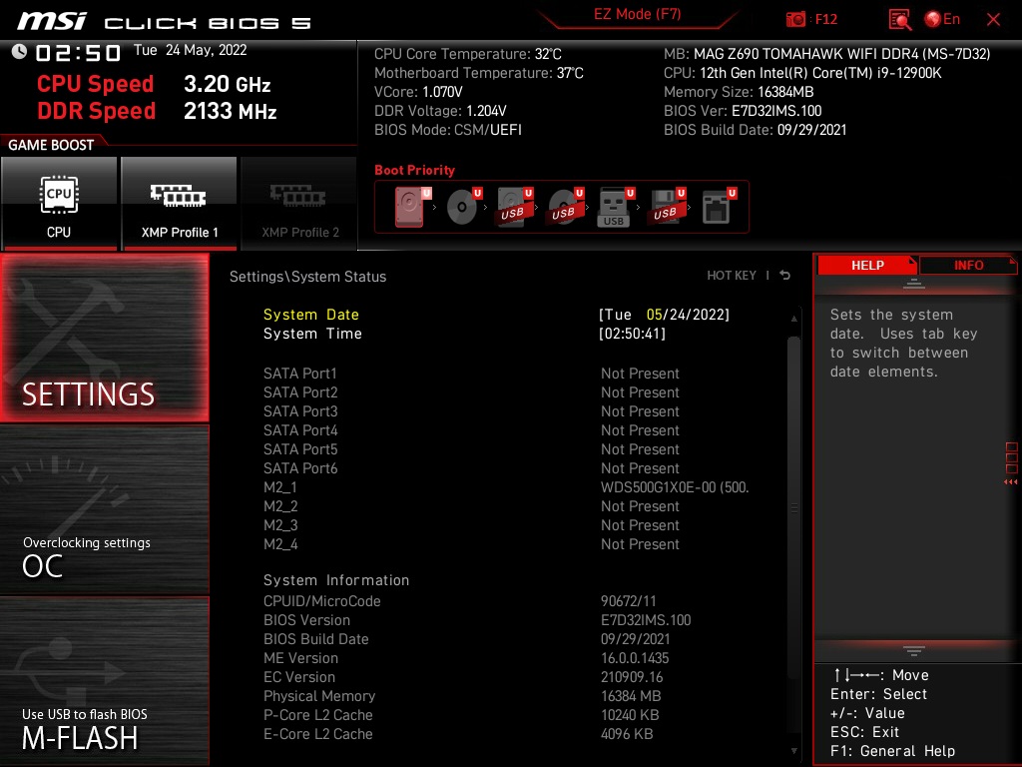
Task: Select the USB optical drive boot icon
Action: coord(566,207)
